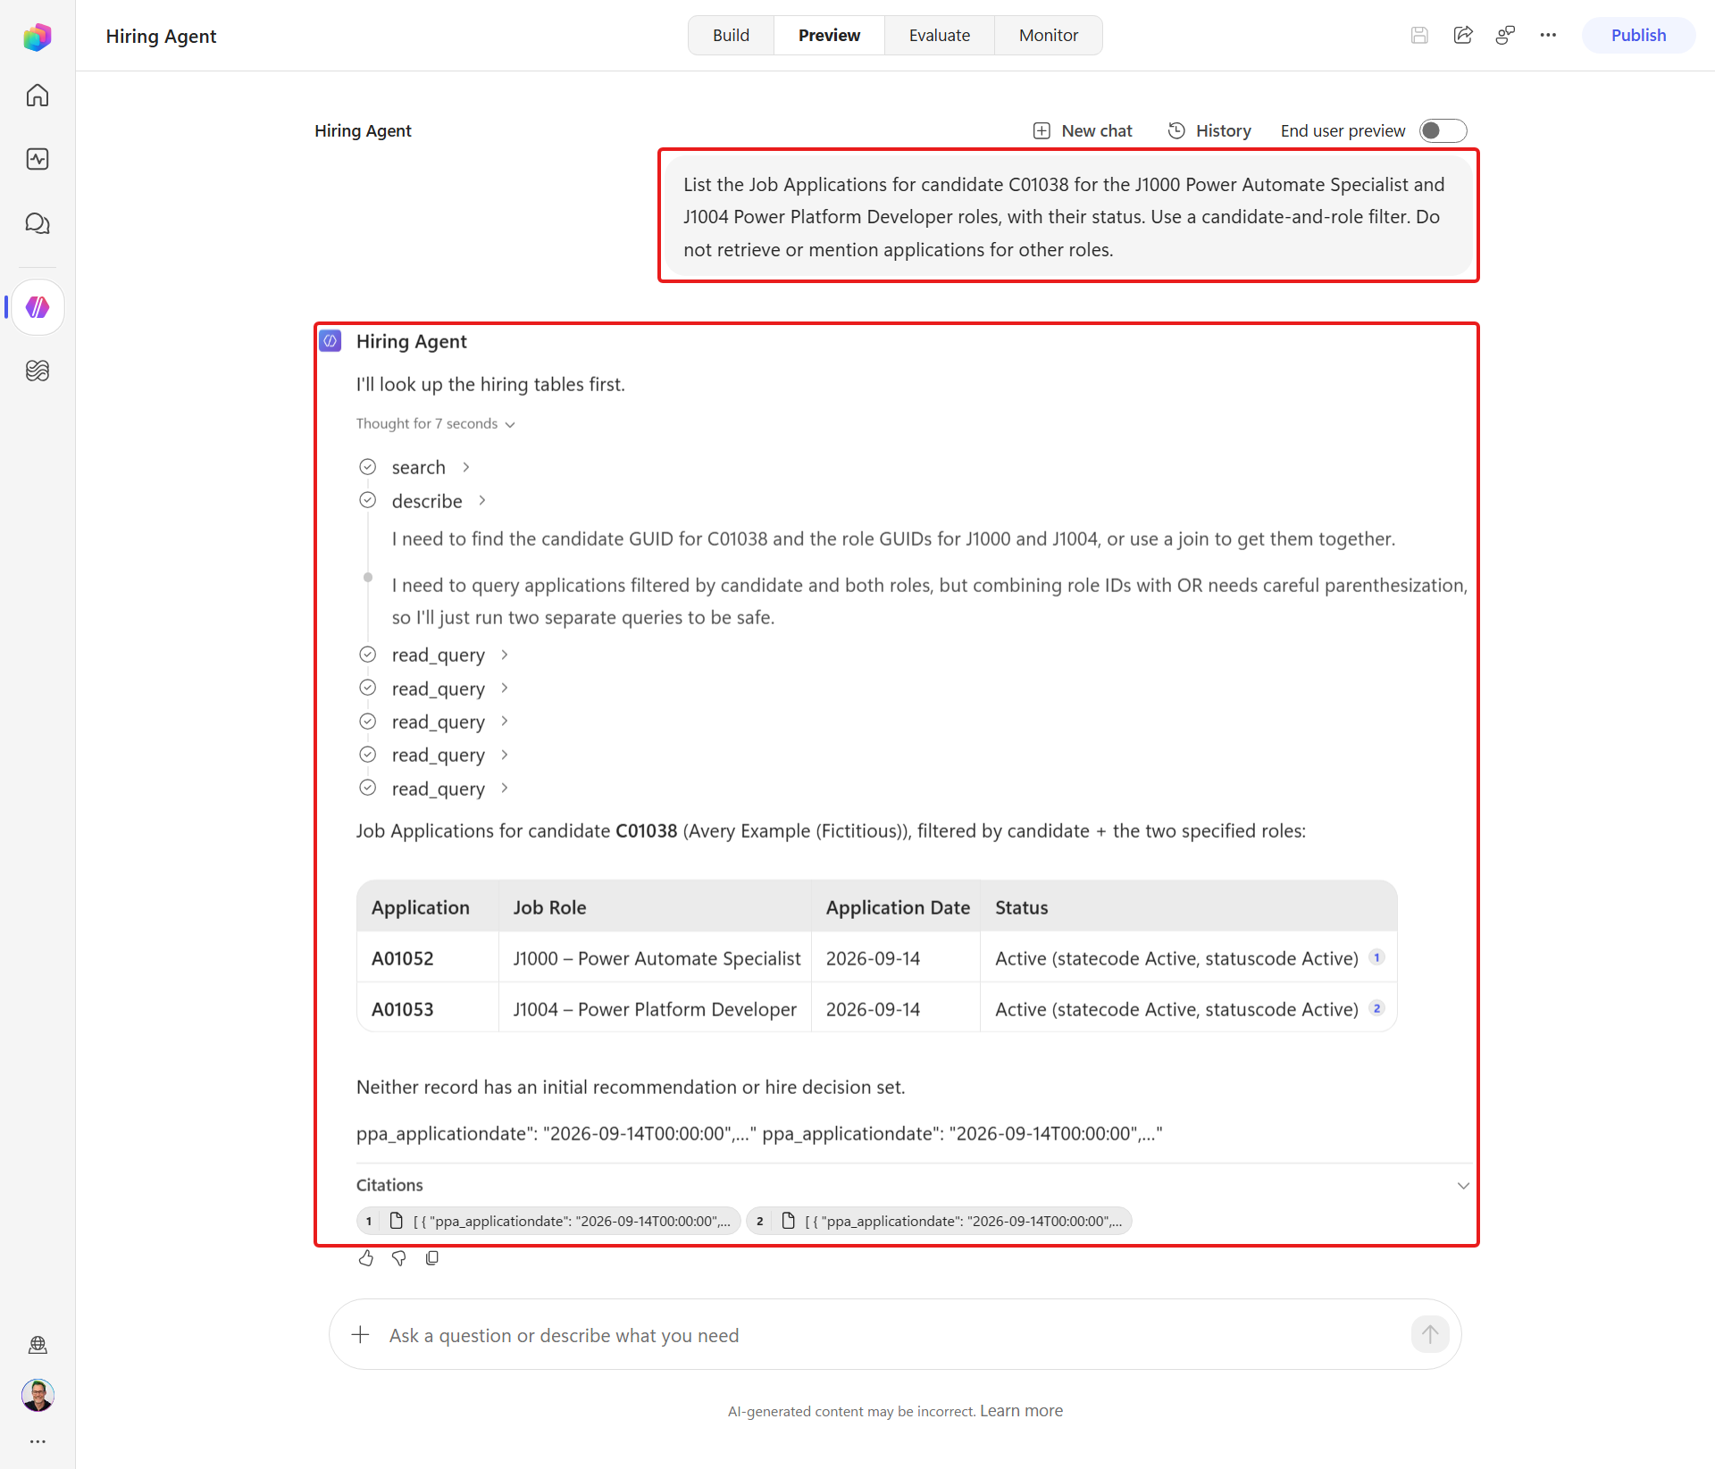Open the chat bubbles sidebar icon
Viewport: 1715px width, 1469px height.
coord(38,223)
